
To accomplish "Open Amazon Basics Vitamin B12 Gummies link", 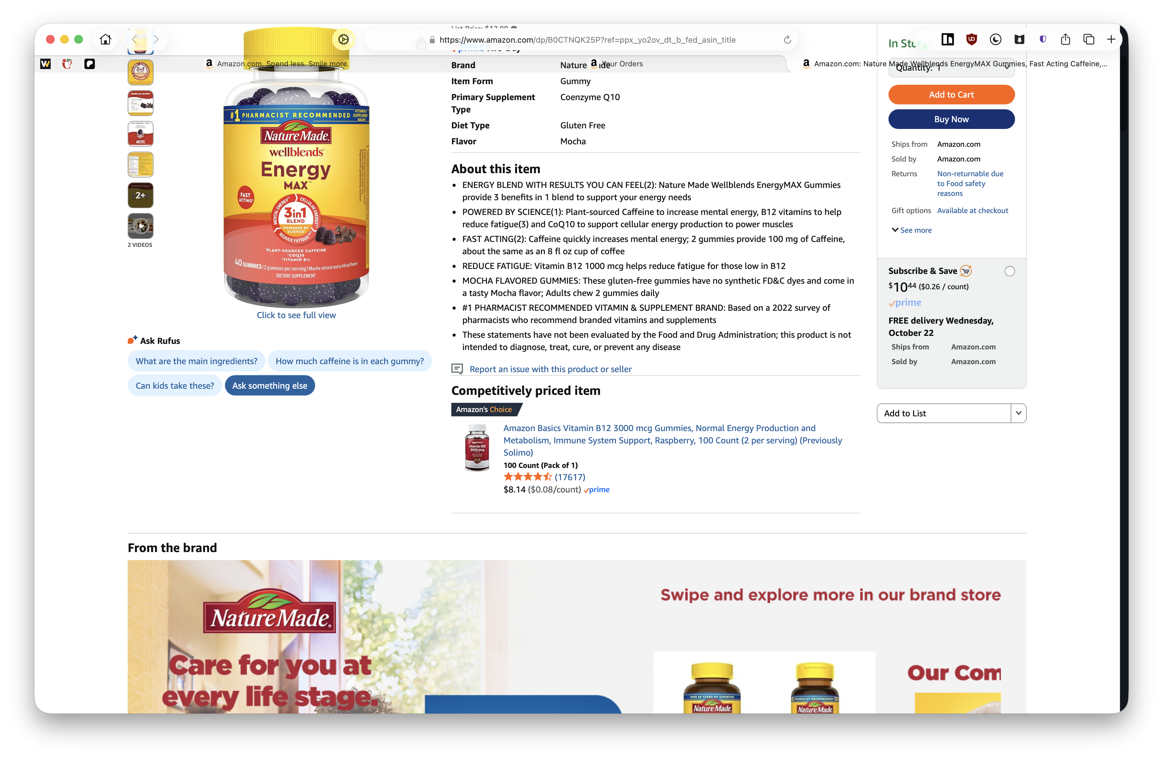I will tap(672, 440).
